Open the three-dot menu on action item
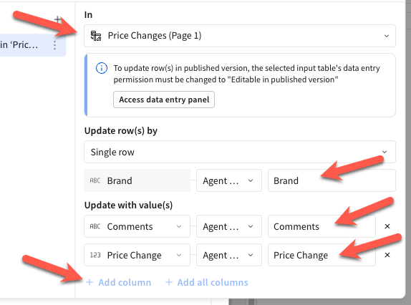Image resolution: width=411 pixels, height=305 pixels. 54,45
